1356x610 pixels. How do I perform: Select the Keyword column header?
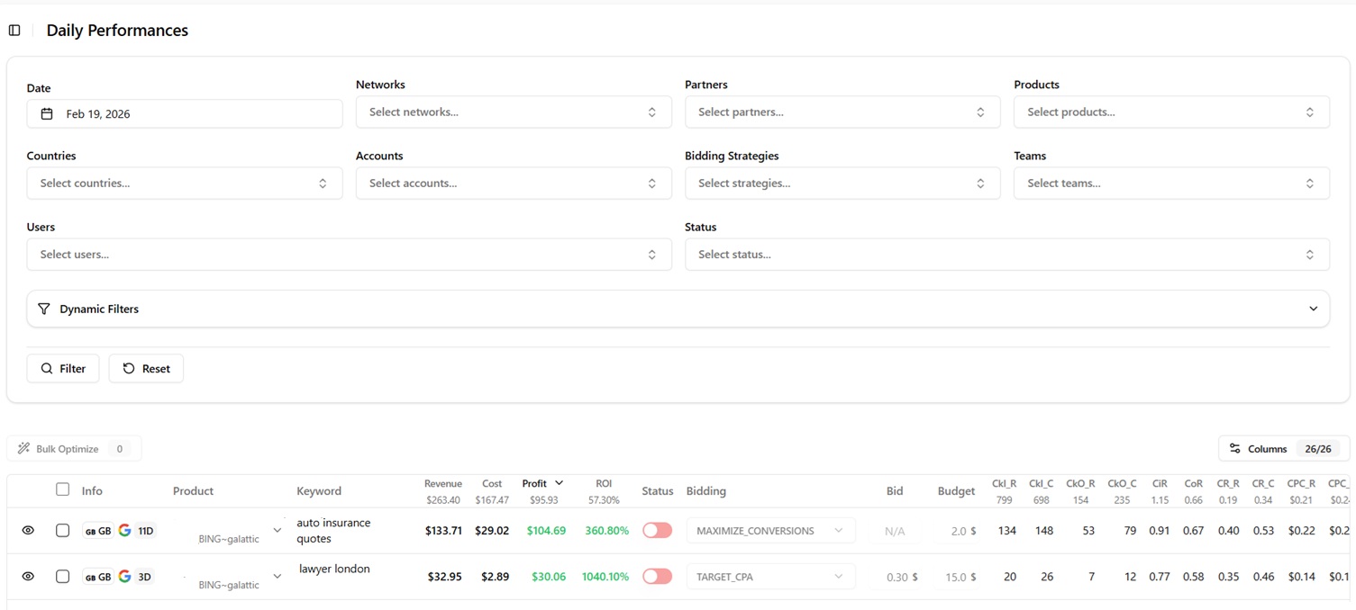point(319,490)
